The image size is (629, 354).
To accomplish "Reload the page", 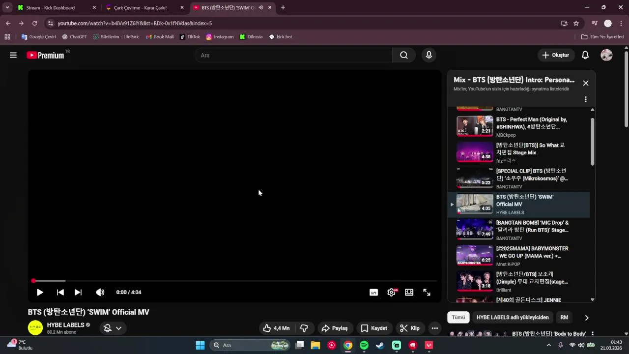I will (x=34, y=23).
